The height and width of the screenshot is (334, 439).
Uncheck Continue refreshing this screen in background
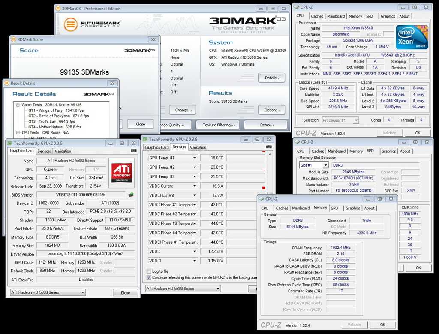coord(149,277)
